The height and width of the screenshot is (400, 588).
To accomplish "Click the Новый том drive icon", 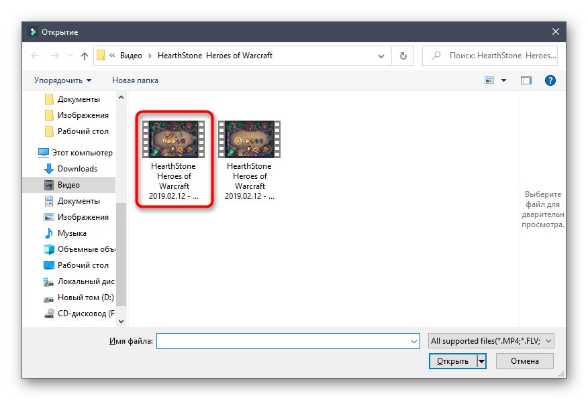I will click(x=49, y=299).
